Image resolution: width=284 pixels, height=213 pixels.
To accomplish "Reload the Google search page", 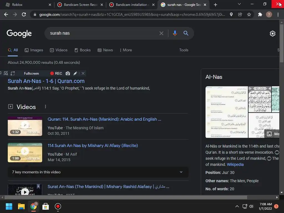I will click(24, 14).
